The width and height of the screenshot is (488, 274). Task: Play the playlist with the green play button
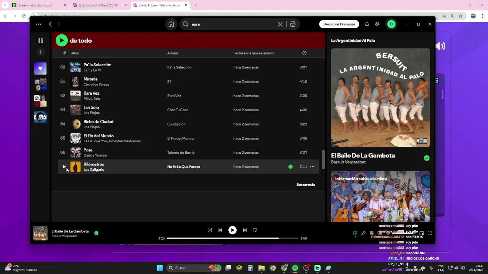click(62, 40)
